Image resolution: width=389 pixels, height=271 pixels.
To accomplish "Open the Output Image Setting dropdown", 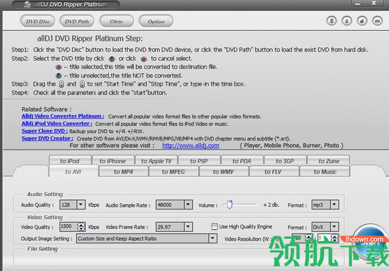I will (213, 238).
